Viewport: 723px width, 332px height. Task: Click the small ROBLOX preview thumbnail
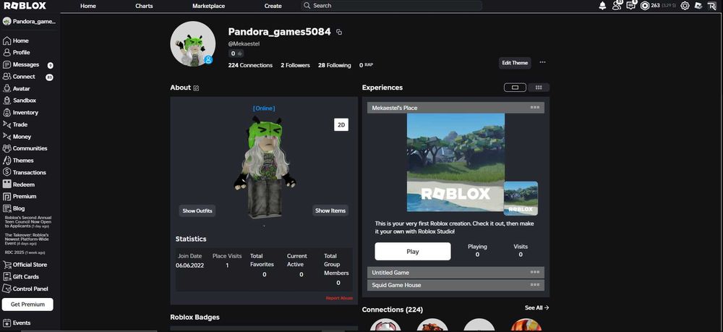click(x=521, y=198)
